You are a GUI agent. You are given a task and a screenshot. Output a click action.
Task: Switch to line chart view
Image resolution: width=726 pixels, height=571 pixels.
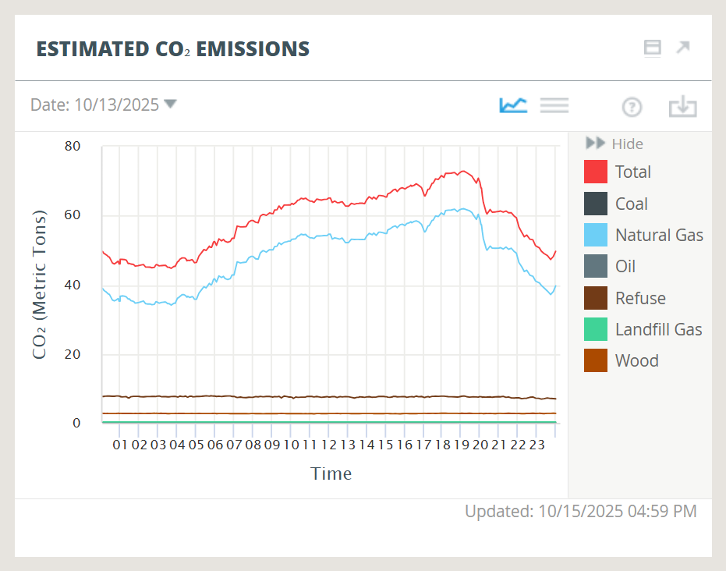point(513,105)
